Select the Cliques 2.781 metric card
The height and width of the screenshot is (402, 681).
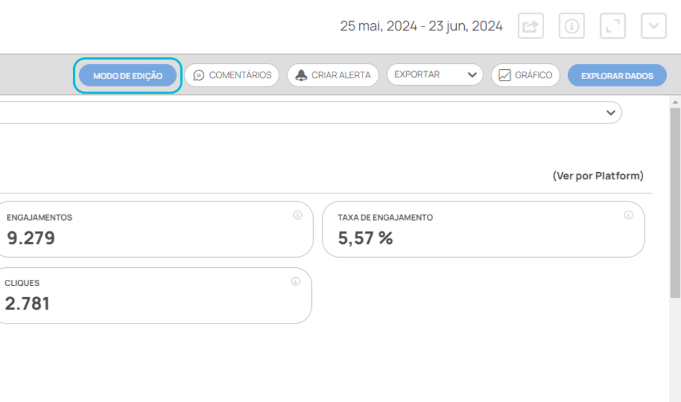(154, 295)
